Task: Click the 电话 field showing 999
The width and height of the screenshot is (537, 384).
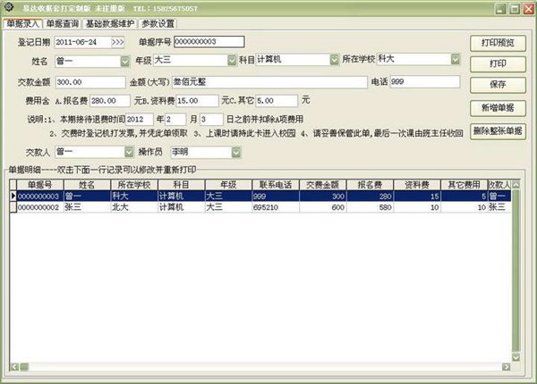Action: point(424,81)
